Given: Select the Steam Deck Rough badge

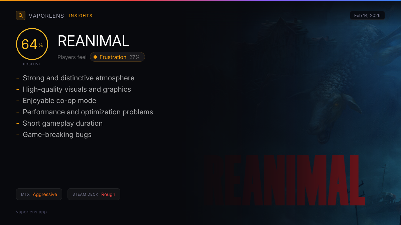Looking at the screenshot, I should click(94, 194).
